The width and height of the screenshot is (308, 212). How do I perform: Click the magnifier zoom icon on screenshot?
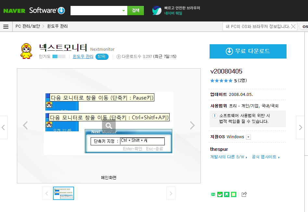[109, 126]
